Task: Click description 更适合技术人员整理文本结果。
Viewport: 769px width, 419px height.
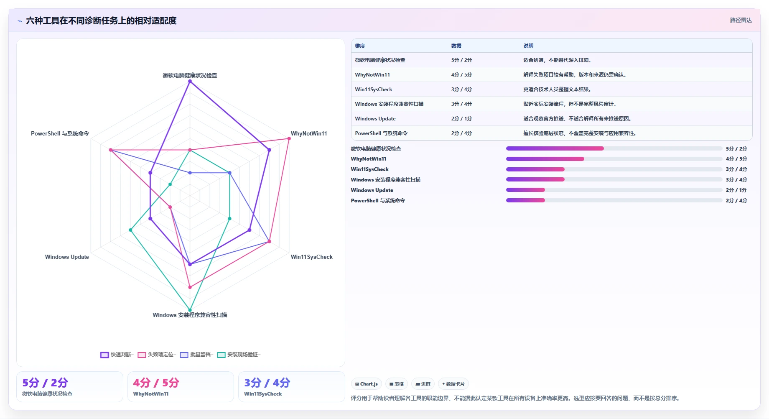Action: (x=557, y=89)
